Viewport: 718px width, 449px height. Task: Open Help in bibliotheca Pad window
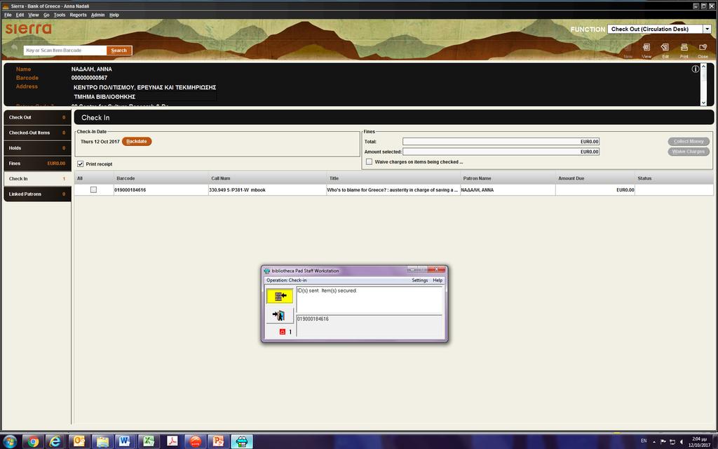[438, 280]
